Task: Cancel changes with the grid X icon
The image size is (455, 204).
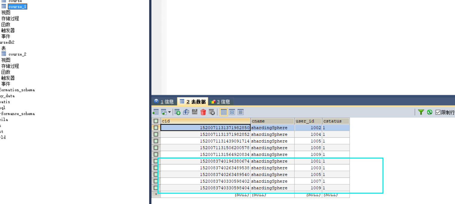Action: tap(212, 112)
